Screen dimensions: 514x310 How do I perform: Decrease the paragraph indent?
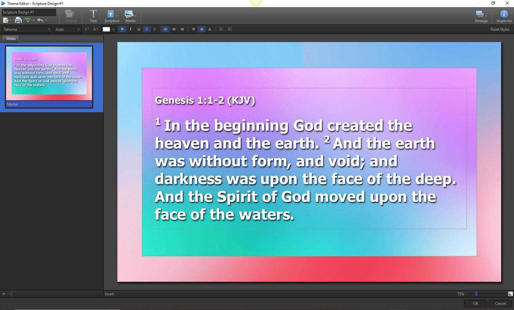tap(221, 29)
